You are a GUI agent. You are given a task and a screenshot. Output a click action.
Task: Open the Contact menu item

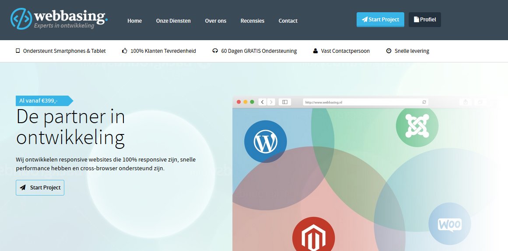click(288, 21)
